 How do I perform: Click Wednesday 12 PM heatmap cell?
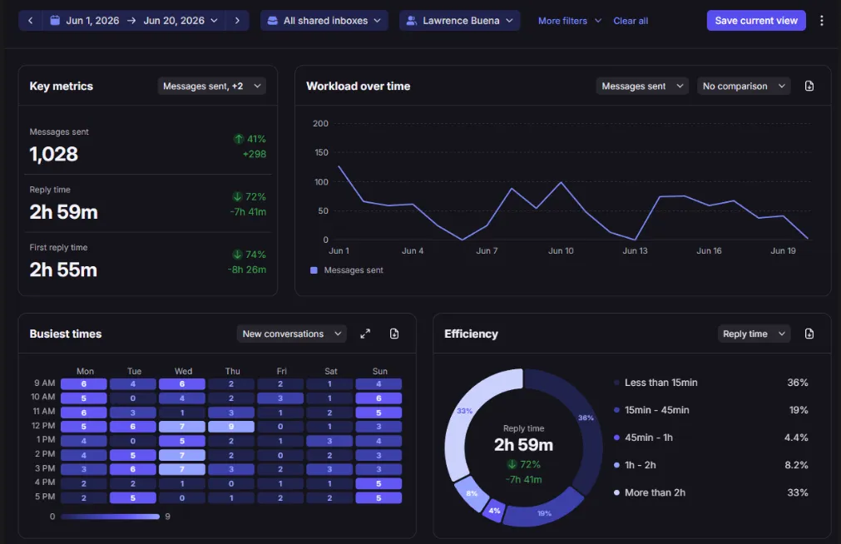click(182, 427)
